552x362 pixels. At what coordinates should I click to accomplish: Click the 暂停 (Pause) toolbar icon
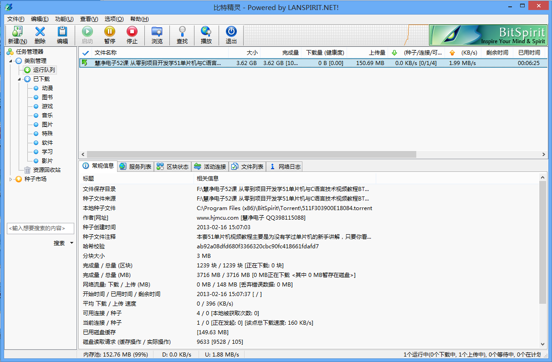[x=110, y=32]
